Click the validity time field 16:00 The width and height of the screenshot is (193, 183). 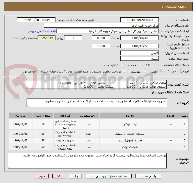point(101,46)
